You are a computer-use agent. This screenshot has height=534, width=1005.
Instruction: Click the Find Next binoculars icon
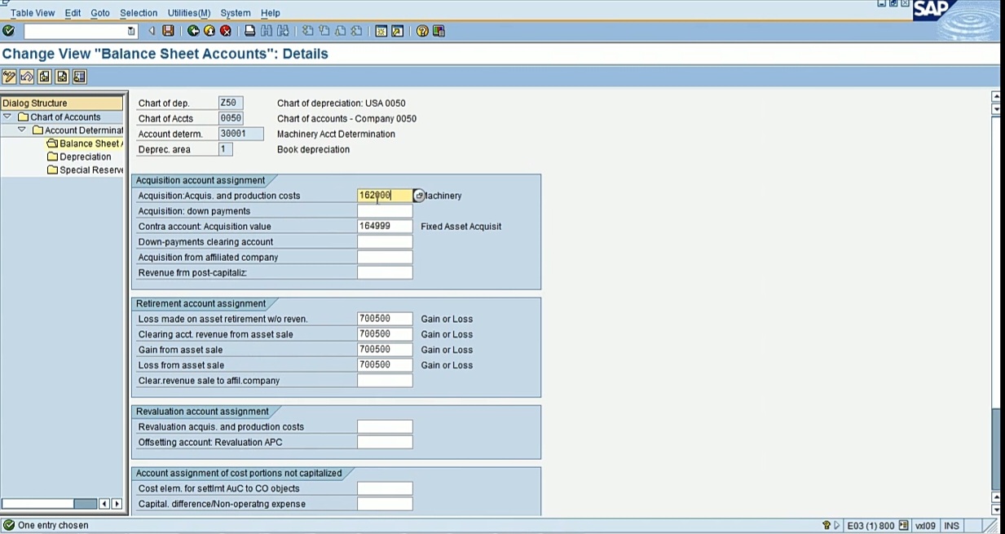283,31
